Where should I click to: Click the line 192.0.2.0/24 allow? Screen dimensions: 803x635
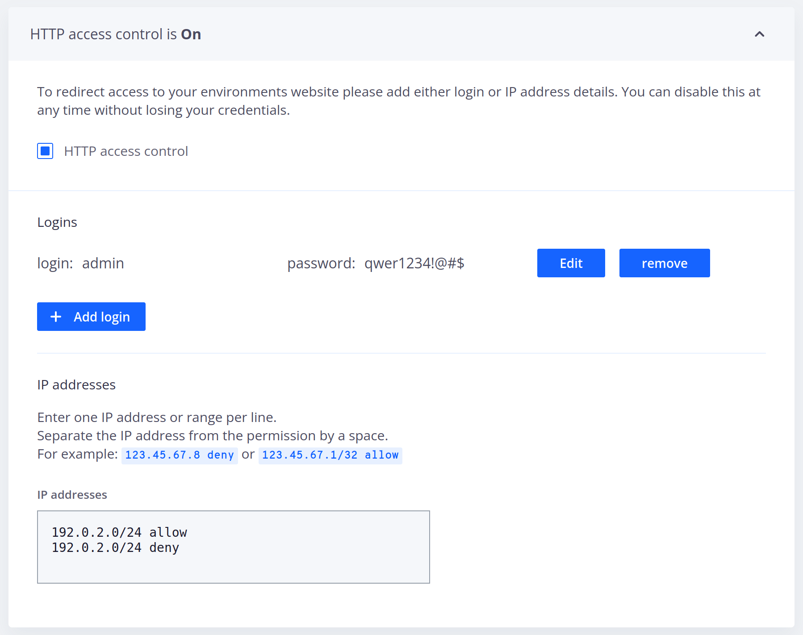pyautogui.click(x=119, y=531)
